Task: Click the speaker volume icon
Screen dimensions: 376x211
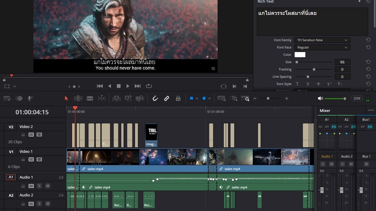Action: click(x=320, y=99)
